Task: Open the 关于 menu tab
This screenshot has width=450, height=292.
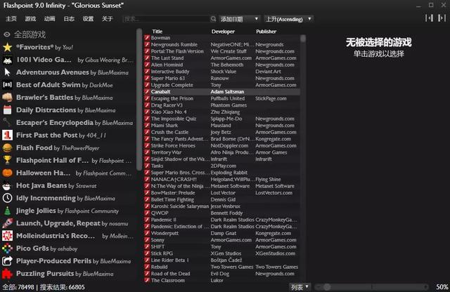Action: 108,19
